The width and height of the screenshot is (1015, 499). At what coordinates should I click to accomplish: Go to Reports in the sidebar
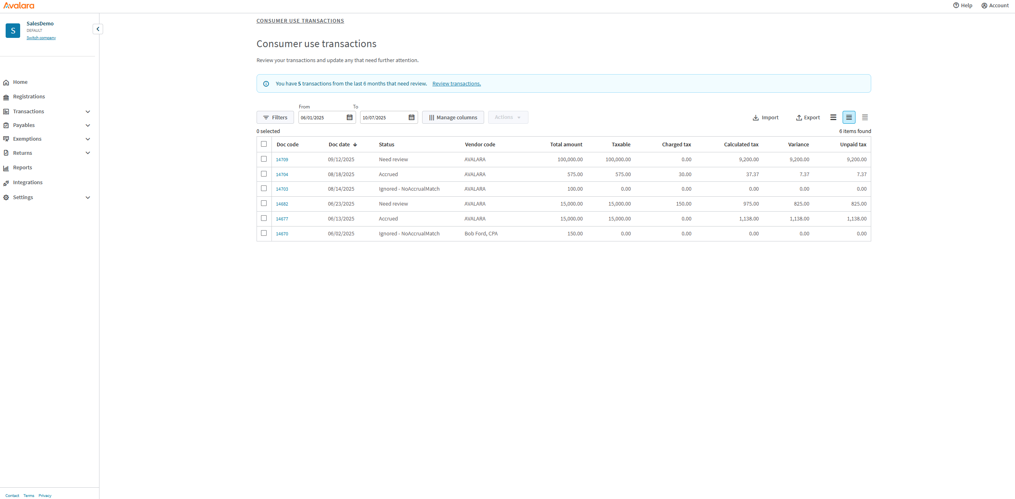pyautogui.click(x=23, y=168)
